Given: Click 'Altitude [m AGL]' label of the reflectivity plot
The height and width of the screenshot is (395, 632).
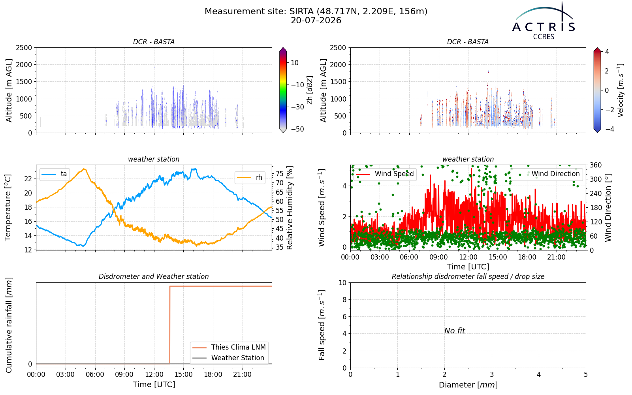Looking at the screenshot, I should (9, 90).
